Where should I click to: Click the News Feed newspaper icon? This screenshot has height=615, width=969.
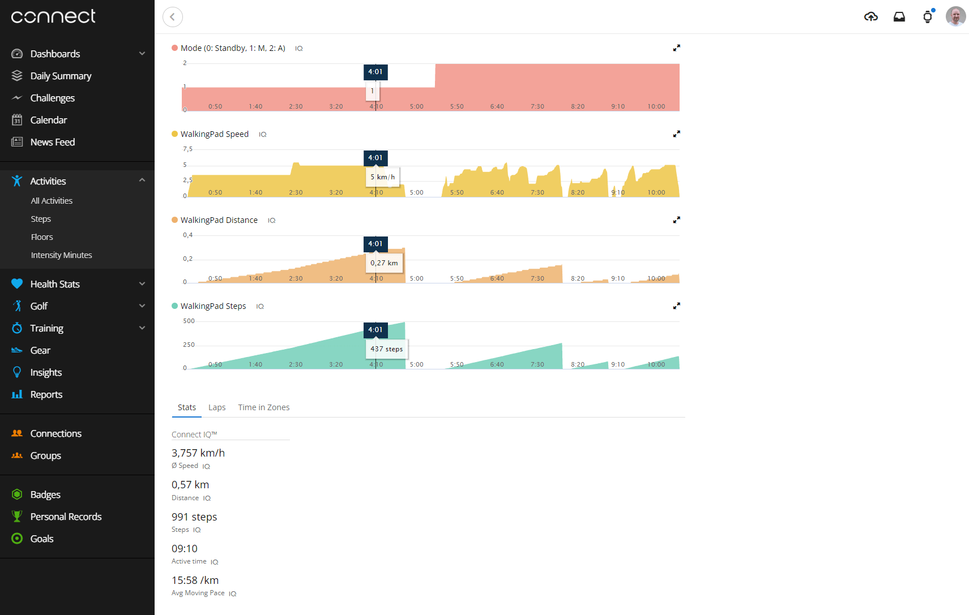pos(17,142)
